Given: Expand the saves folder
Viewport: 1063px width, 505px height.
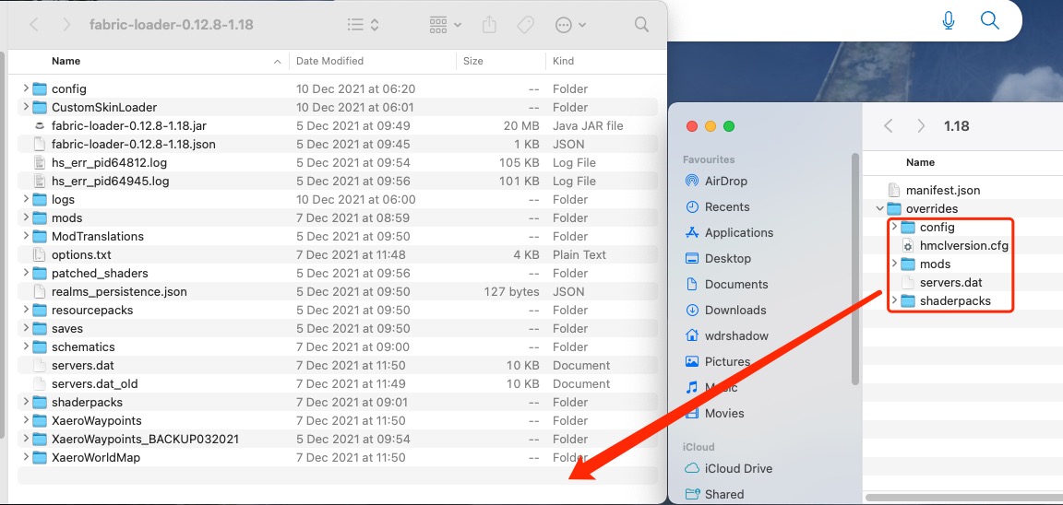Looking at the screenshot, I should pyautogui.click(x=26, y=328).
